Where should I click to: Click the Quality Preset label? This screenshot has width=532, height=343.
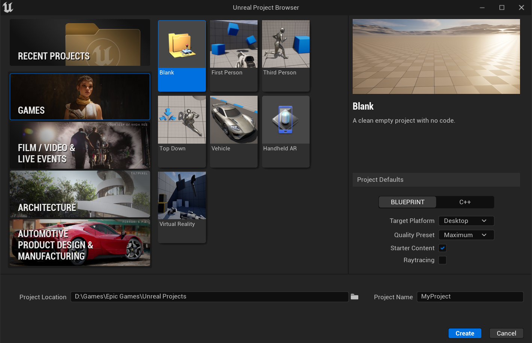pos(414,235)
